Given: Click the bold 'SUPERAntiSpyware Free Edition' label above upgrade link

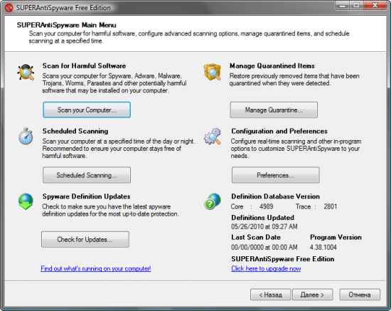Looking at the screenshot, I should (283, 259).
